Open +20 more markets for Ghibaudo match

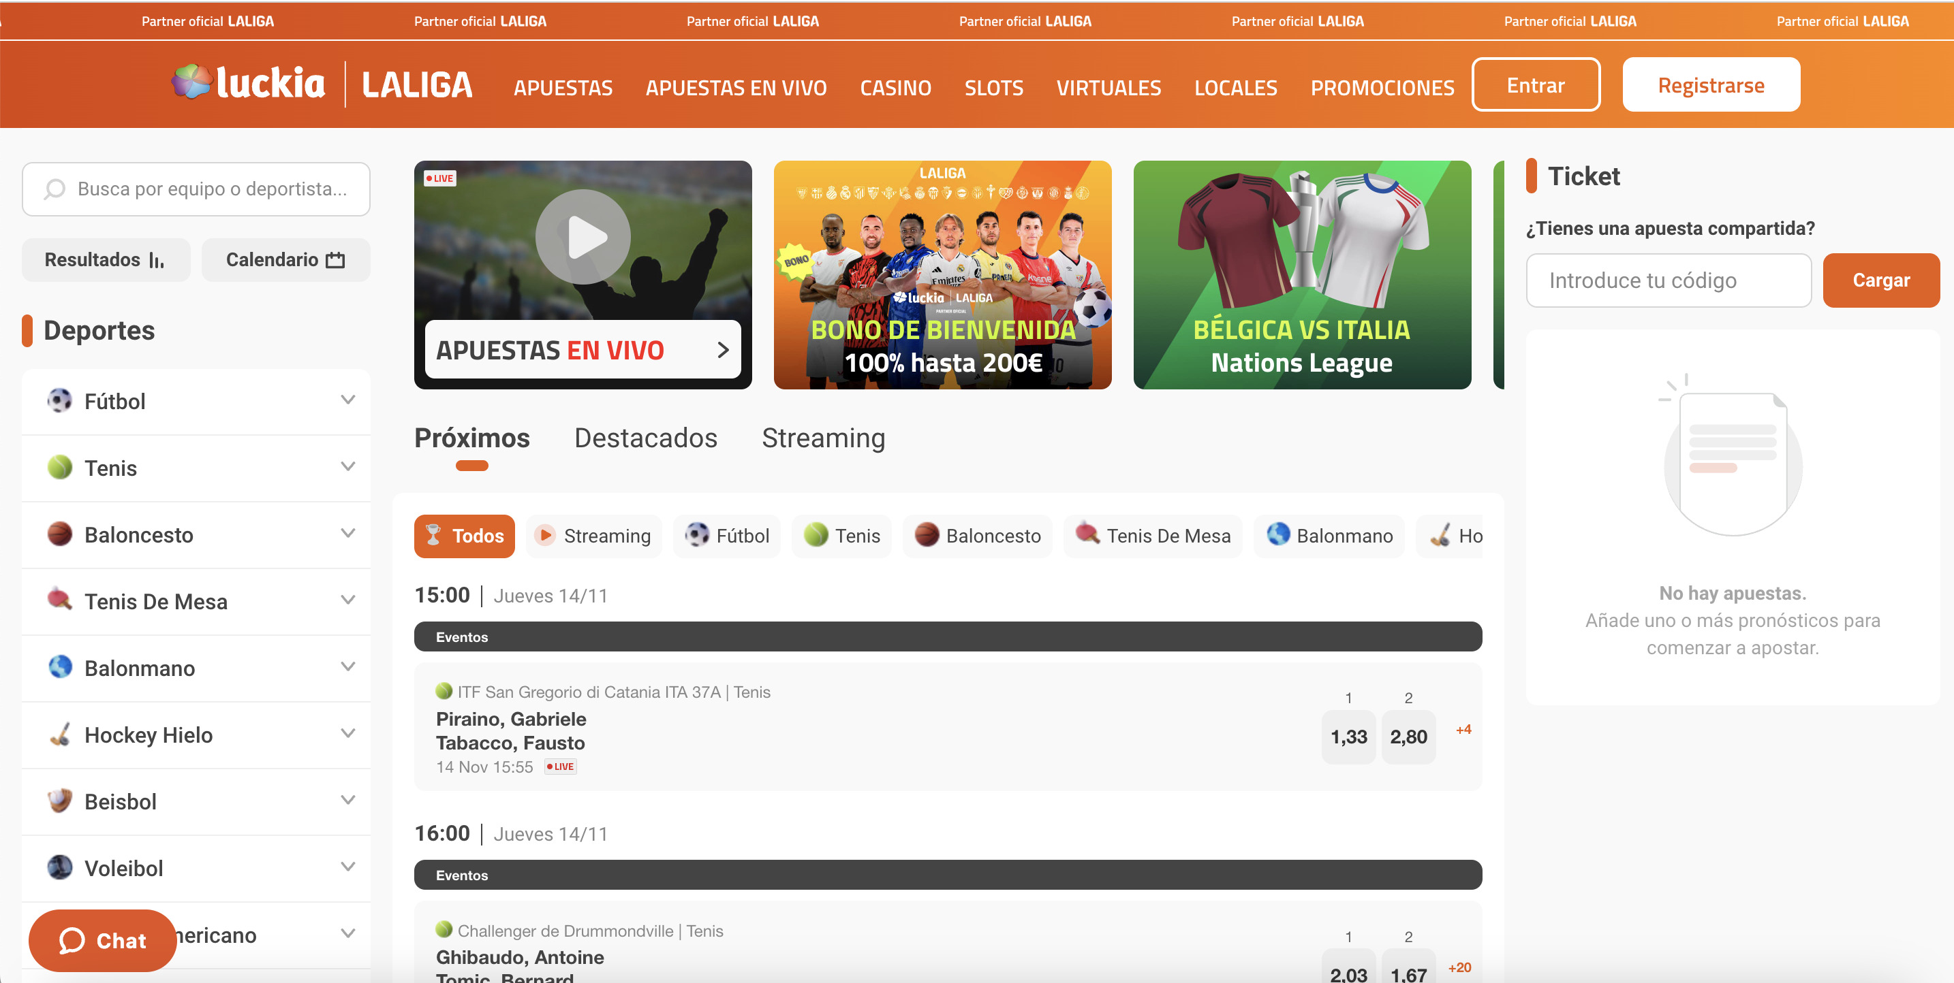tap(1459, 968)
